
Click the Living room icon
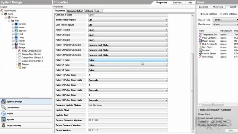pyautogui.click(x=16, y=37)
